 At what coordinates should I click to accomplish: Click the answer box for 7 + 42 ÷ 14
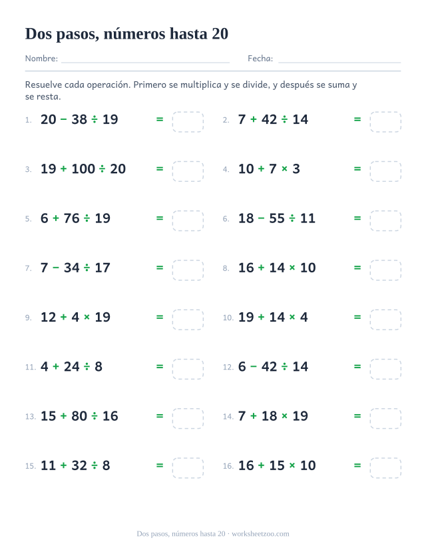(x=385, y=122)
